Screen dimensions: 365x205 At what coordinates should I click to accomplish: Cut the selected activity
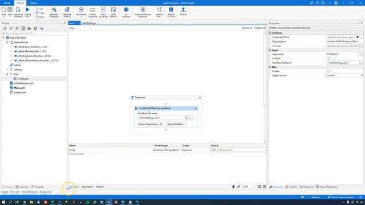pos(40,9)
